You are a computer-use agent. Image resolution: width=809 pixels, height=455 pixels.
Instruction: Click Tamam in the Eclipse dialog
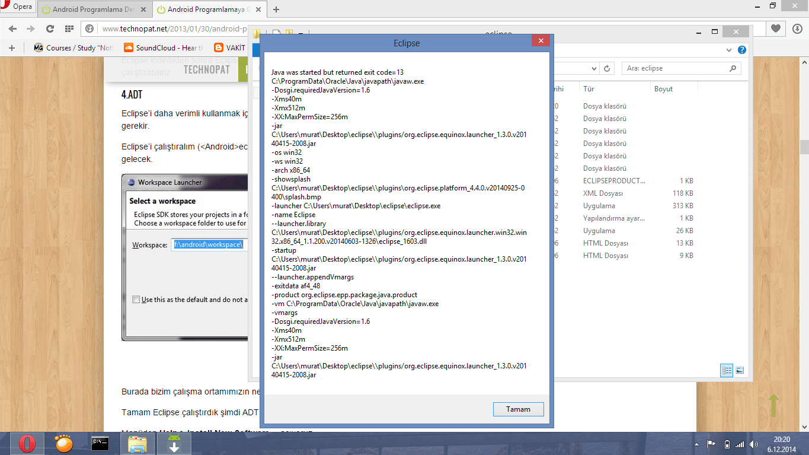coord(518,409)
